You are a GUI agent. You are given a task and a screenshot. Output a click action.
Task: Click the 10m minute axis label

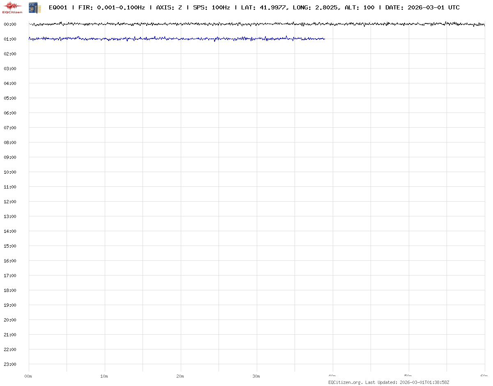coord(104,376)
